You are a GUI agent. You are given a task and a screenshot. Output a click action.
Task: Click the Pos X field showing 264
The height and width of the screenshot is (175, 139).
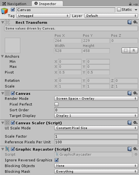point(68,41)
